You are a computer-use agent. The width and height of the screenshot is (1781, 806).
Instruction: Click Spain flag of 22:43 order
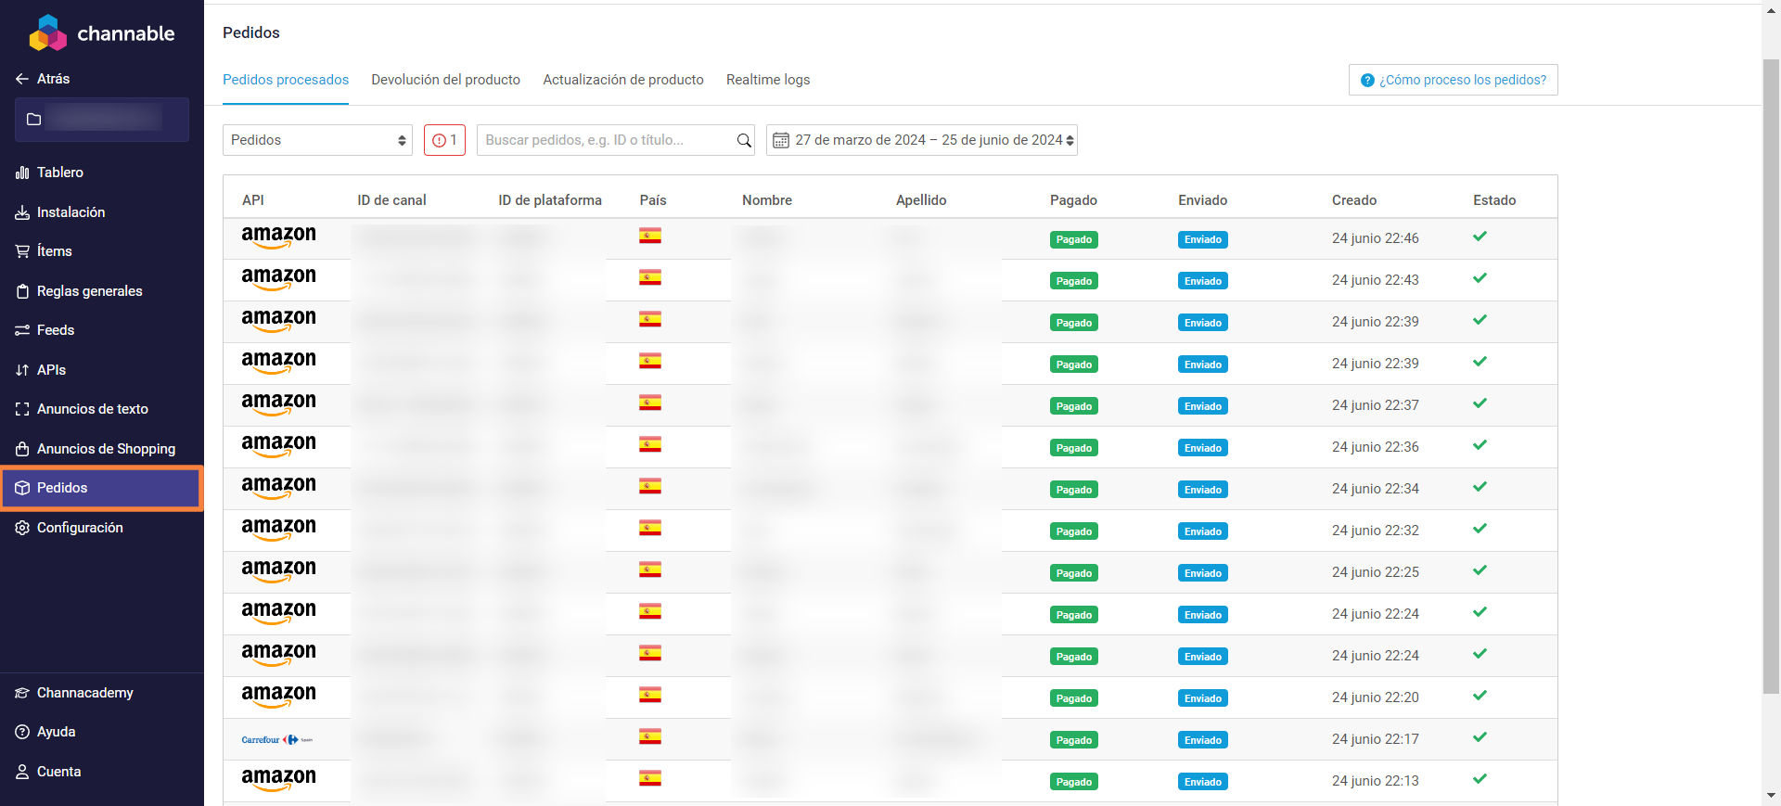[650, 277]
